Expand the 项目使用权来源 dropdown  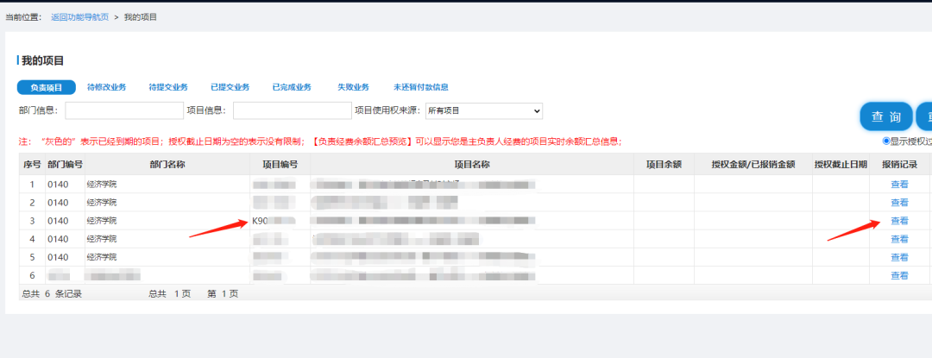pyautogui.click(x=483, y=110)
